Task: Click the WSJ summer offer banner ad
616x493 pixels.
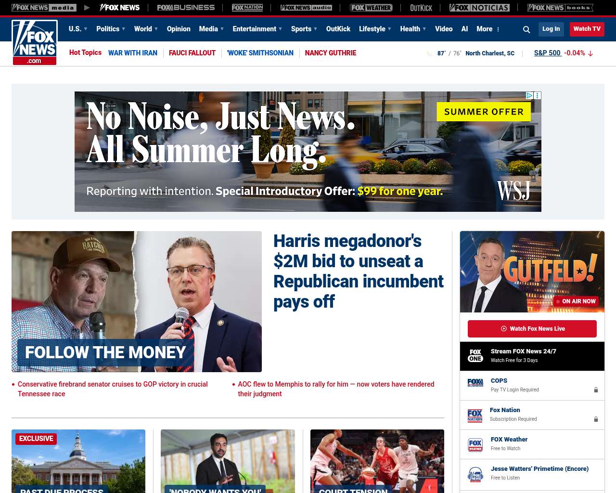Action: 308,152
